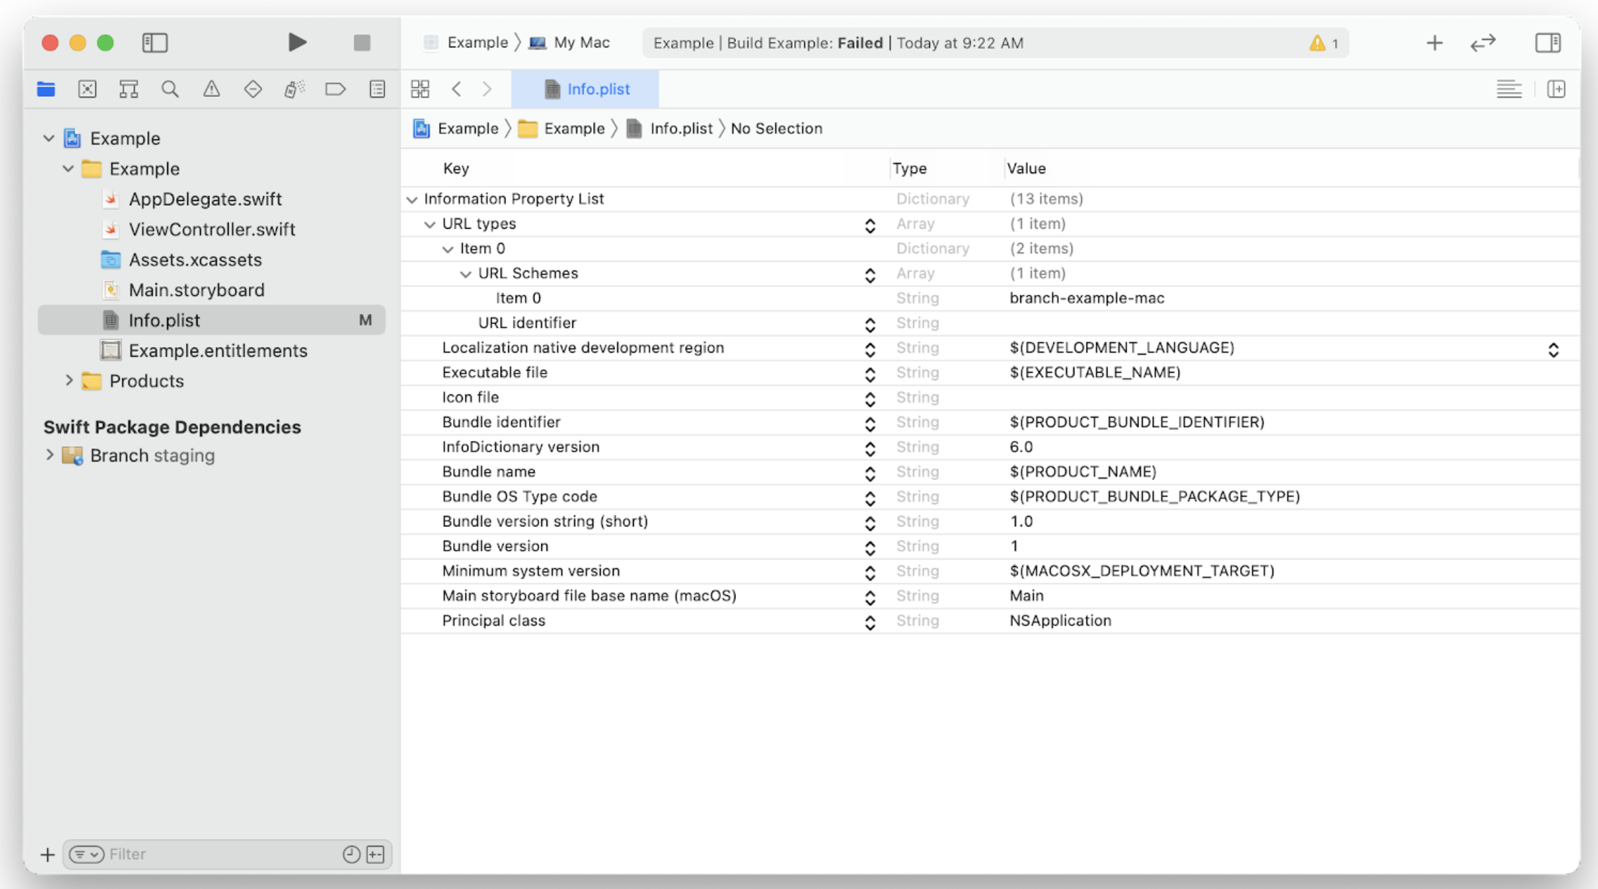Open AppDelegate.swift in the navigator
Viewport: 1598px width, 889px height.
click(205, 199)
